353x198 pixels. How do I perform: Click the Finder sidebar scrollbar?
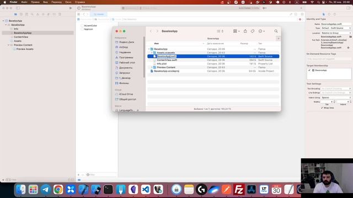coord(144,57)
